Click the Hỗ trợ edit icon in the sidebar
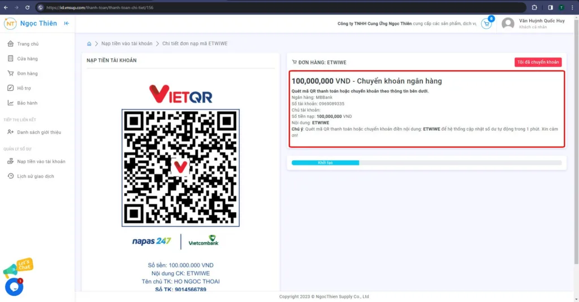Screen dimensions: 579x302 pyautogui.click(x=10, y=88)
